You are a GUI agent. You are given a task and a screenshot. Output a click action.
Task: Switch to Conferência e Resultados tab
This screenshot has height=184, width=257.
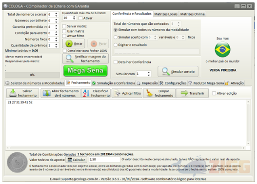point(132,14)
